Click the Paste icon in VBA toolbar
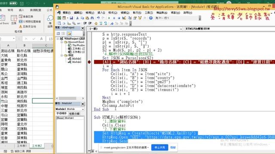 [x=87, y=18]
